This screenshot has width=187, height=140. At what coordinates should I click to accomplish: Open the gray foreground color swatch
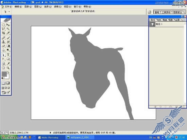(4, 74)
